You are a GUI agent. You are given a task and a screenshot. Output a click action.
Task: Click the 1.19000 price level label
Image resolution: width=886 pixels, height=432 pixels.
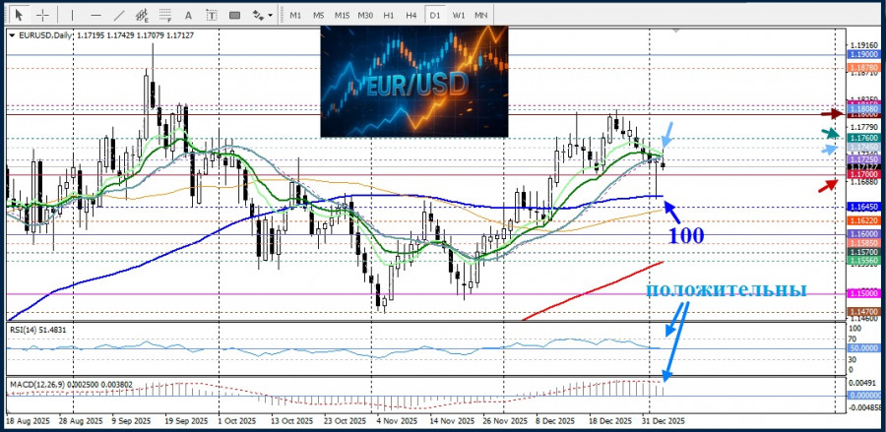click(x=864, y=54)
